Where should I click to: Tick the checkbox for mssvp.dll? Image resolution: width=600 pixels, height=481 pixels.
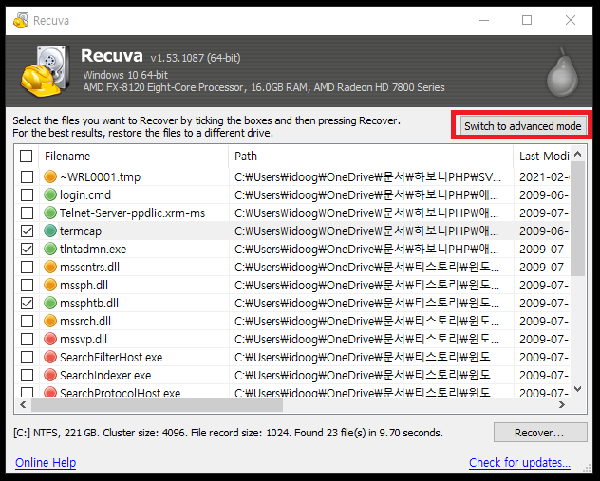27,339
